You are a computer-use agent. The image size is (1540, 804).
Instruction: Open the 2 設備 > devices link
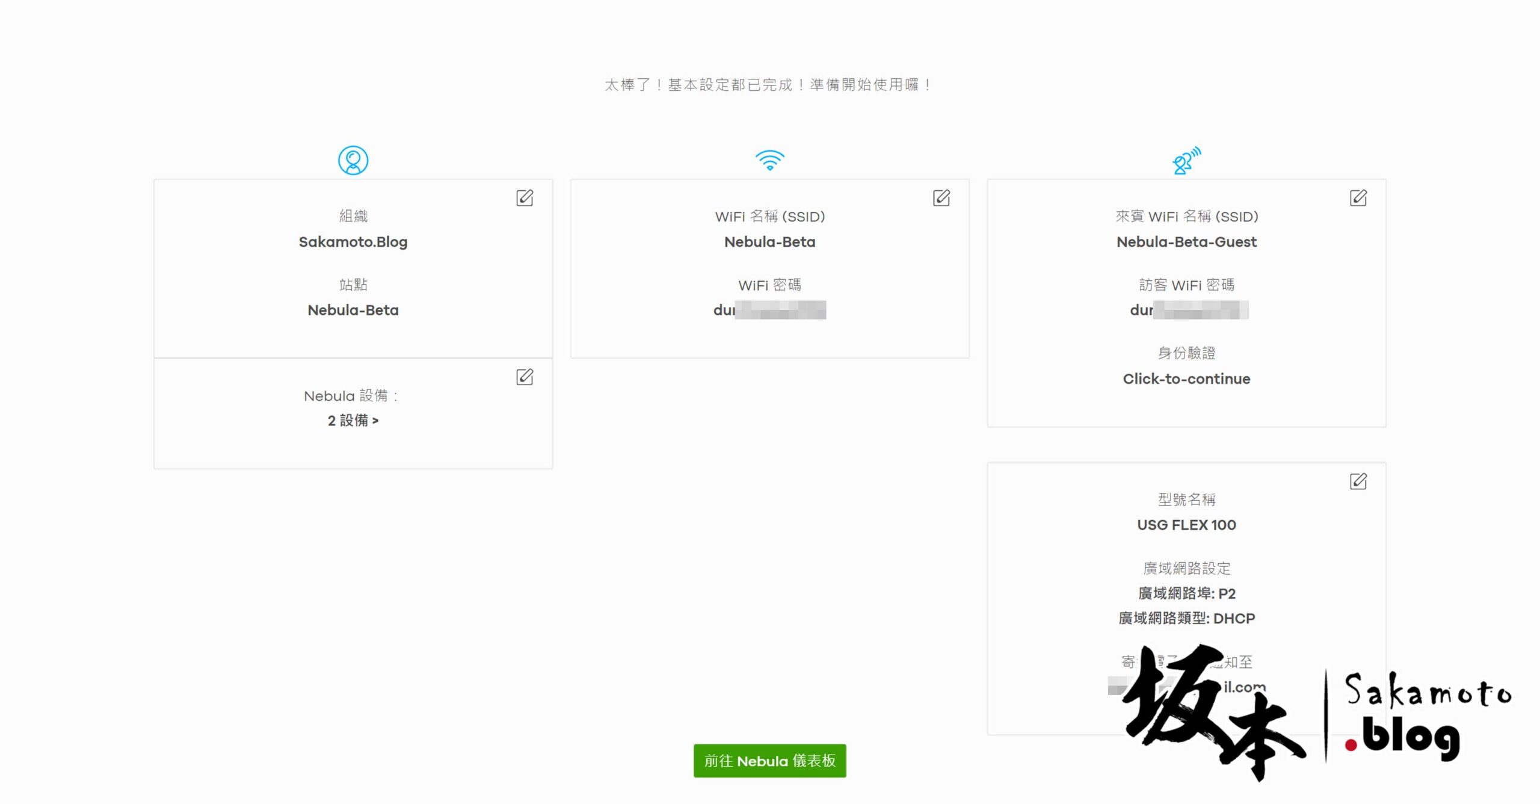pyautogui.click(x=353, y=421)
